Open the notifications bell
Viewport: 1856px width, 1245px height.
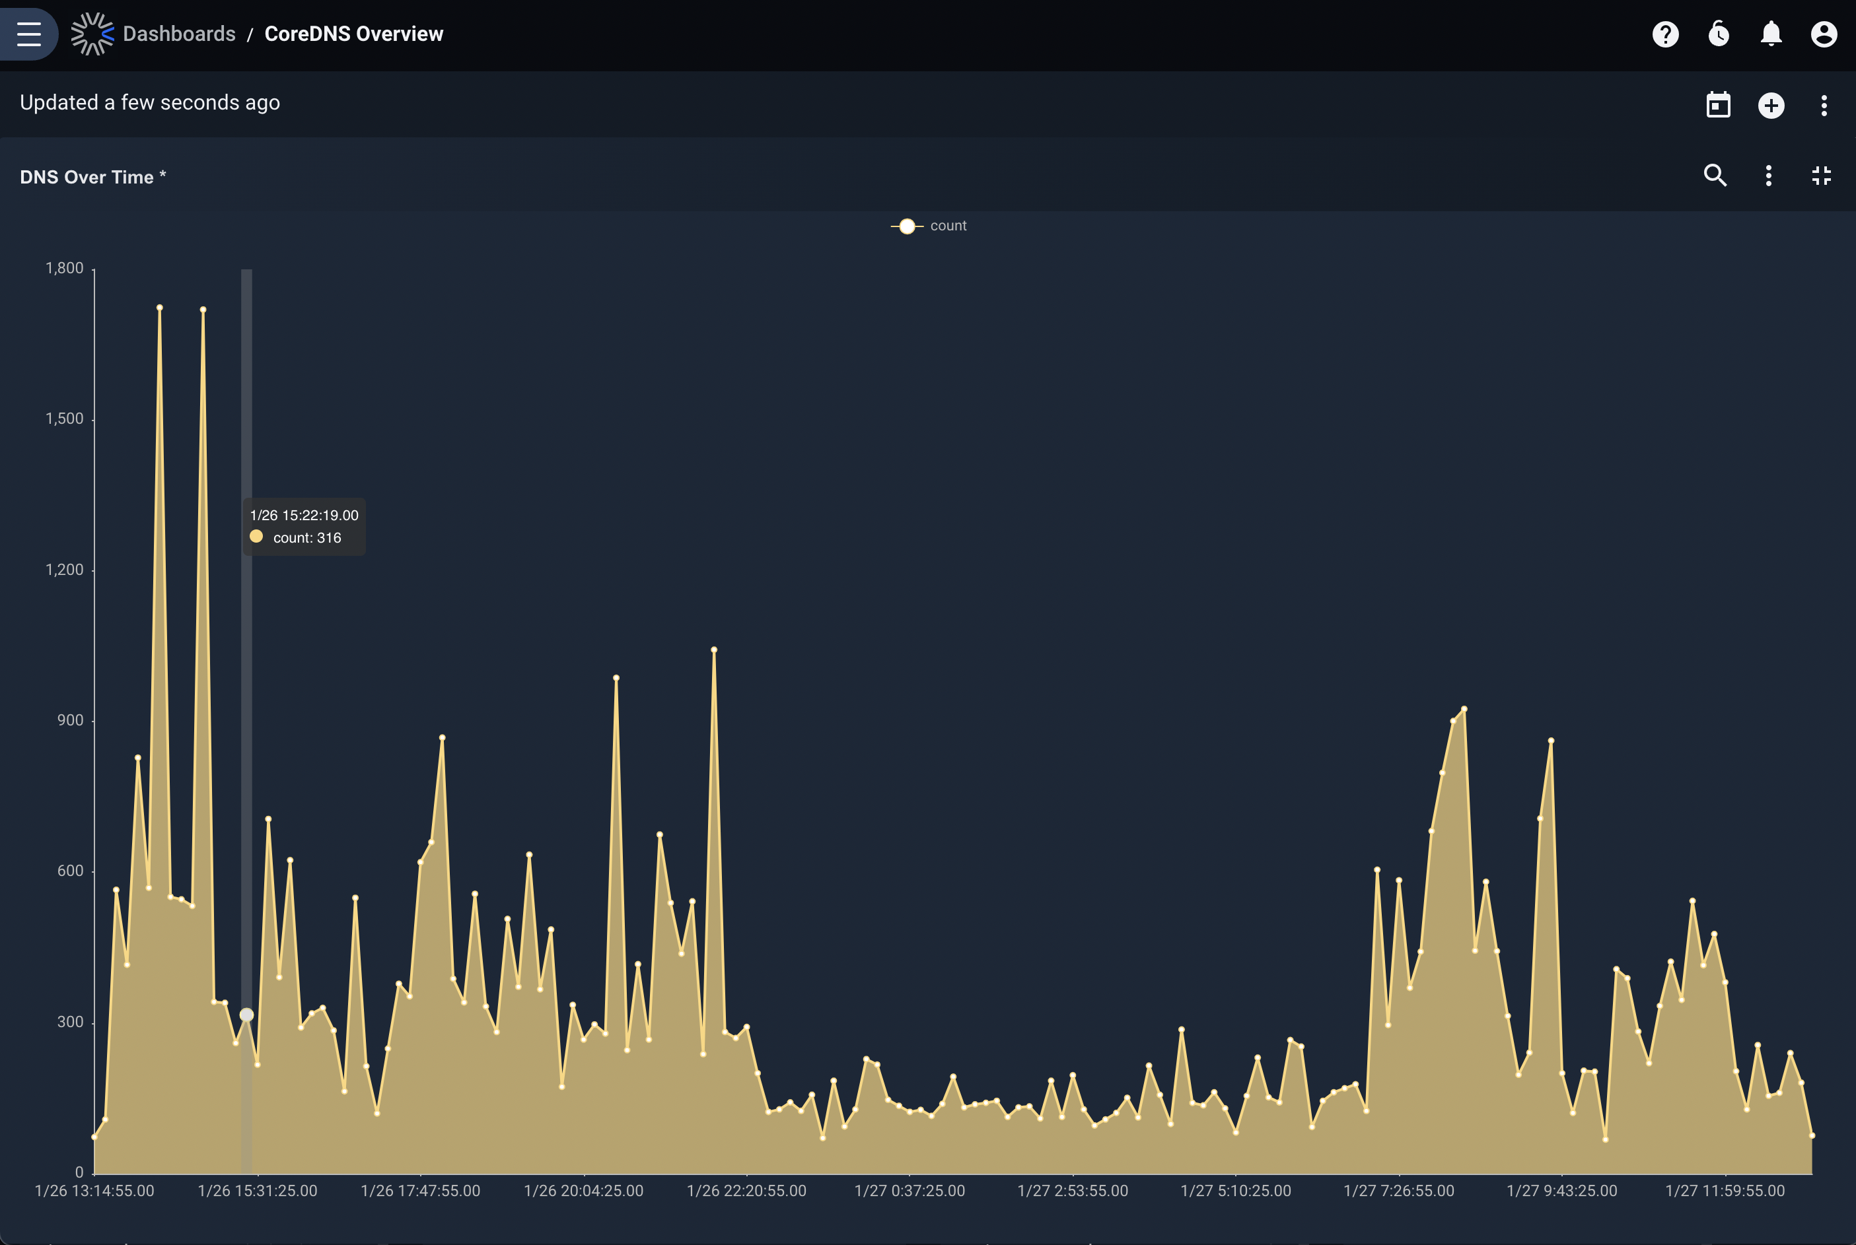[x=1771, y=34]
